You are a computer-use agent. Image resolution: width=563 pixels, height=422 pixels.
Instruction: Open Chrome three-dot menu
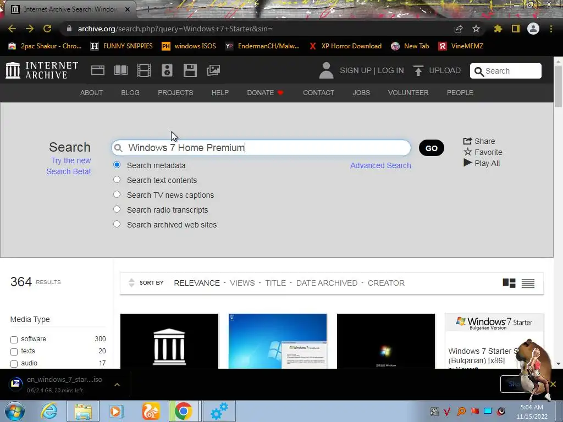click(x=551, y=29)
